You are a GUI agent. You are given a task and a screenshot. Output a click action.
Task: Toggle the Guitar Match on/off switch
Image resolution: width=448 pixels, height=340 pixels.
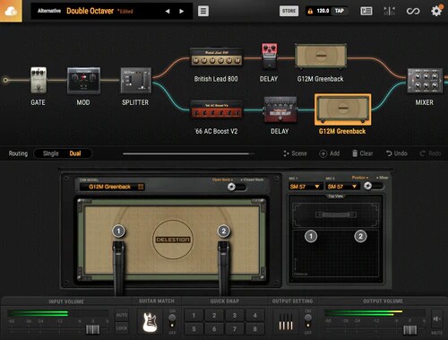point(172,321)
